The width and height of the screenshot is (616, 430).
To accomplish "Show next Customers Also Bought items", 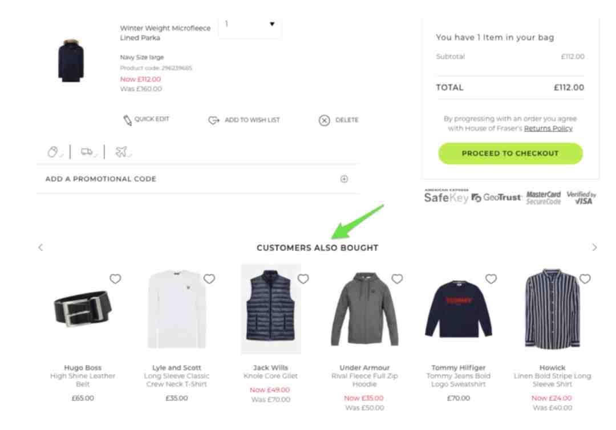I will pyautogui.click(x=594, y=248).
